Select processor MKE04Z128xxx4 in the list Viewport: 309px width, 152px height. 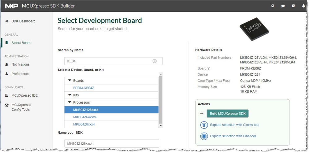pos(111,110)
